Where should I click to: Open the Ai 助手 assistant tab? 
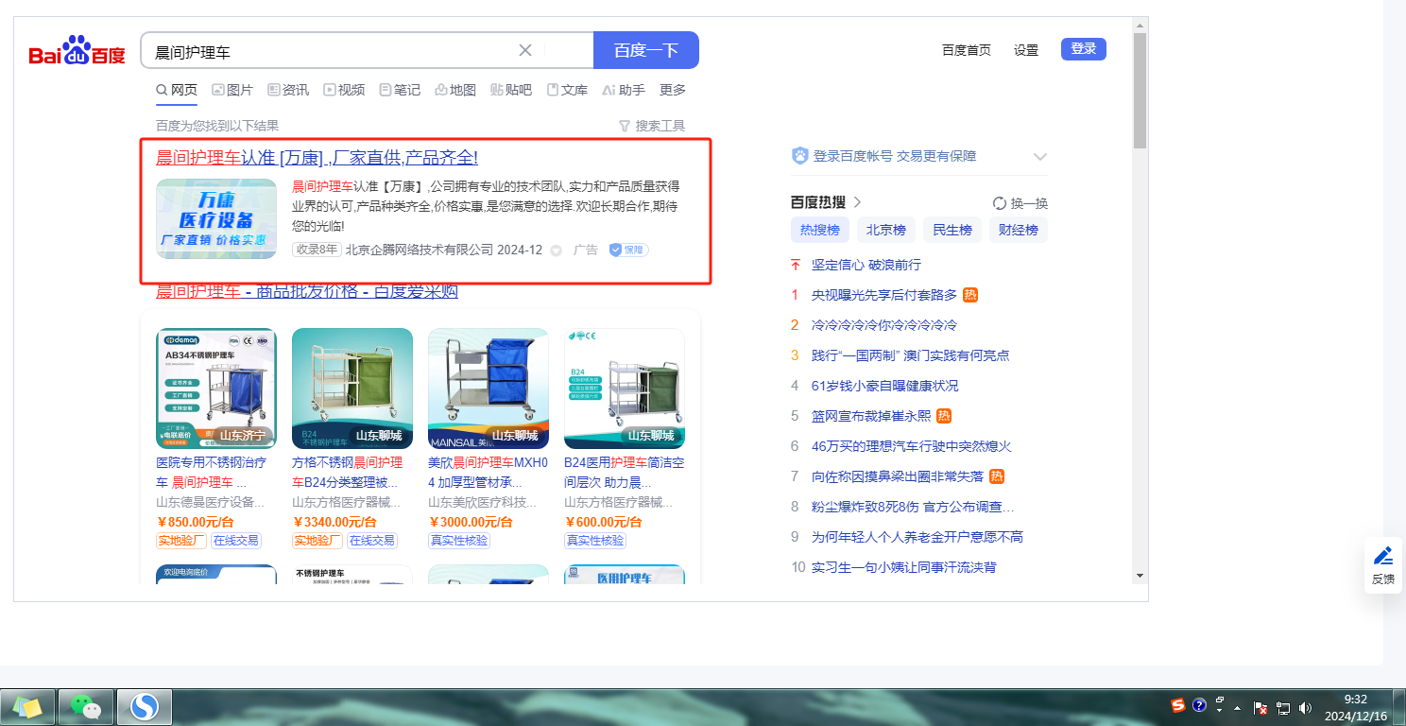[x=624, y=90]
